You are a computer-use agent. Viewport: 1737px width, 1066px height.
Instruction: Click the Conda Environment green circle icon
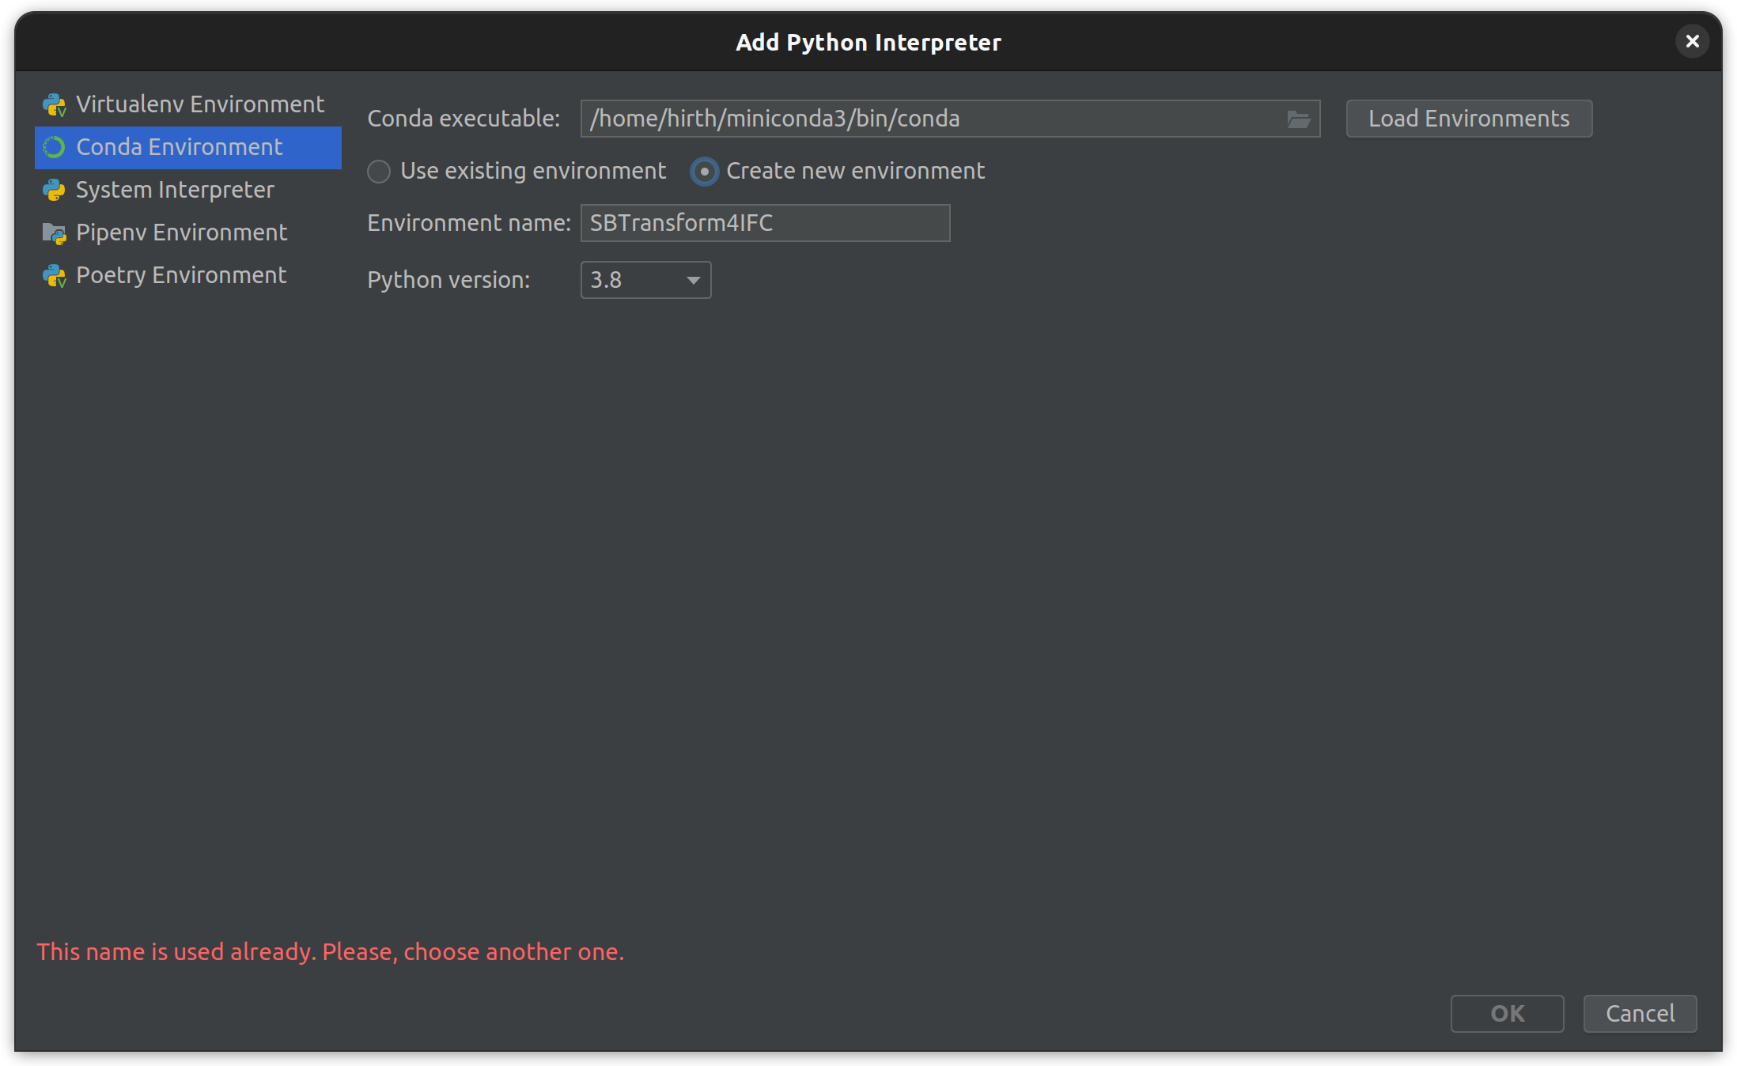[54, 148]
